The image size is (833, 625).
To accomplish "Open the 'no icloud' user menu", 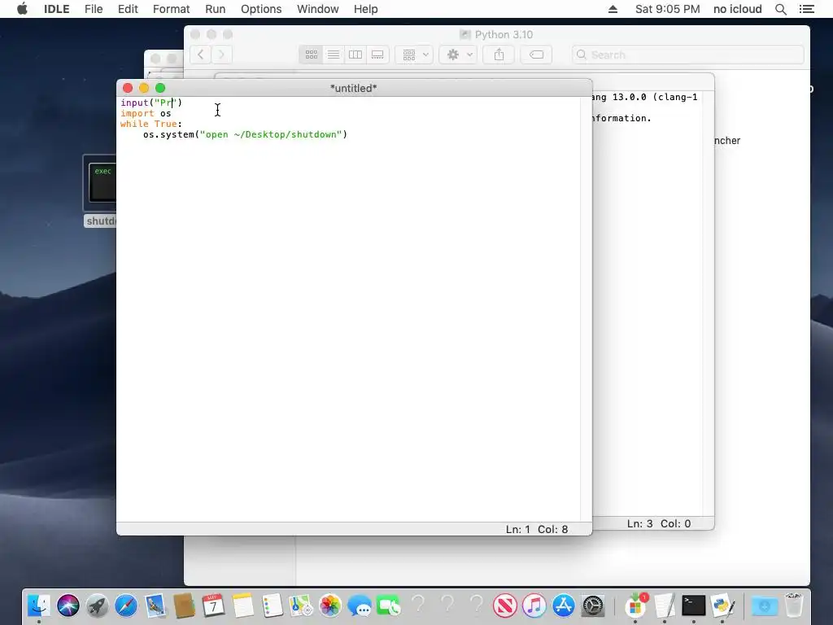I will click(x=737, y=9).
